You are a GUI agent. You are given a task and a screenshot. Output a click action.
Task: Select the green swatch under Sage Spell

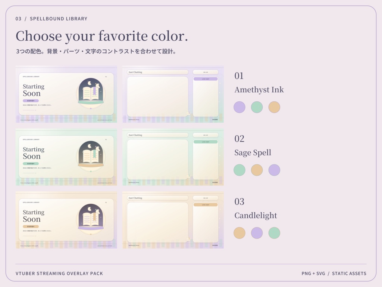pos(239,170)
